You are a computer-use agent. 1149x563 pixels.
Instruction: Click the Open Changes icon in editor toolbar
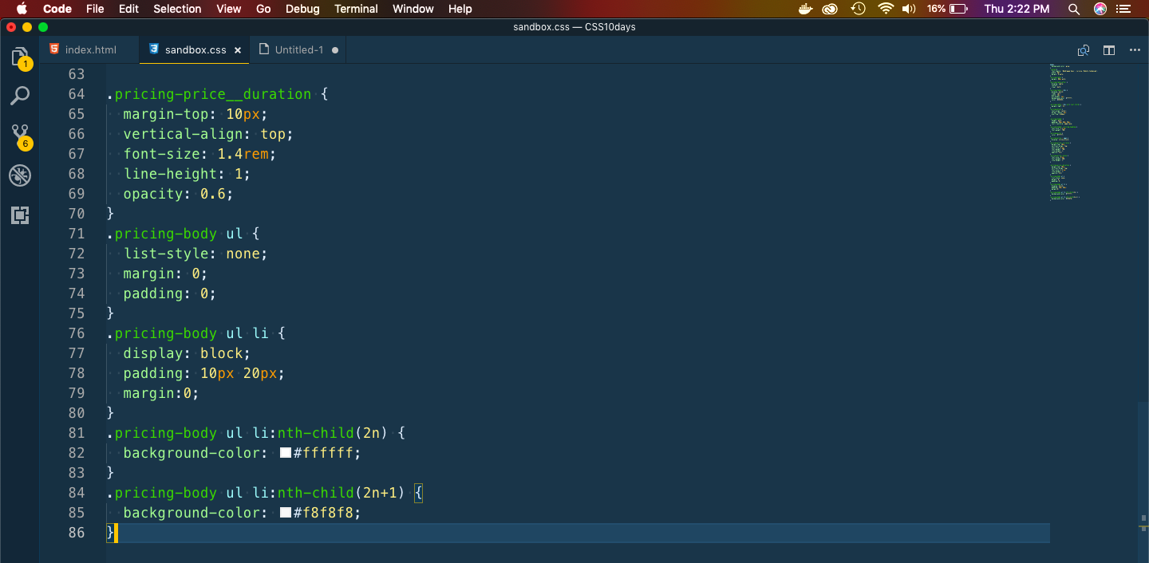pyautogui.click(x=1084, y=49)
